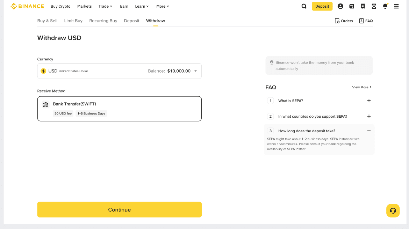Switch to the Recurring Buy tab

click(x=103, y=21)
